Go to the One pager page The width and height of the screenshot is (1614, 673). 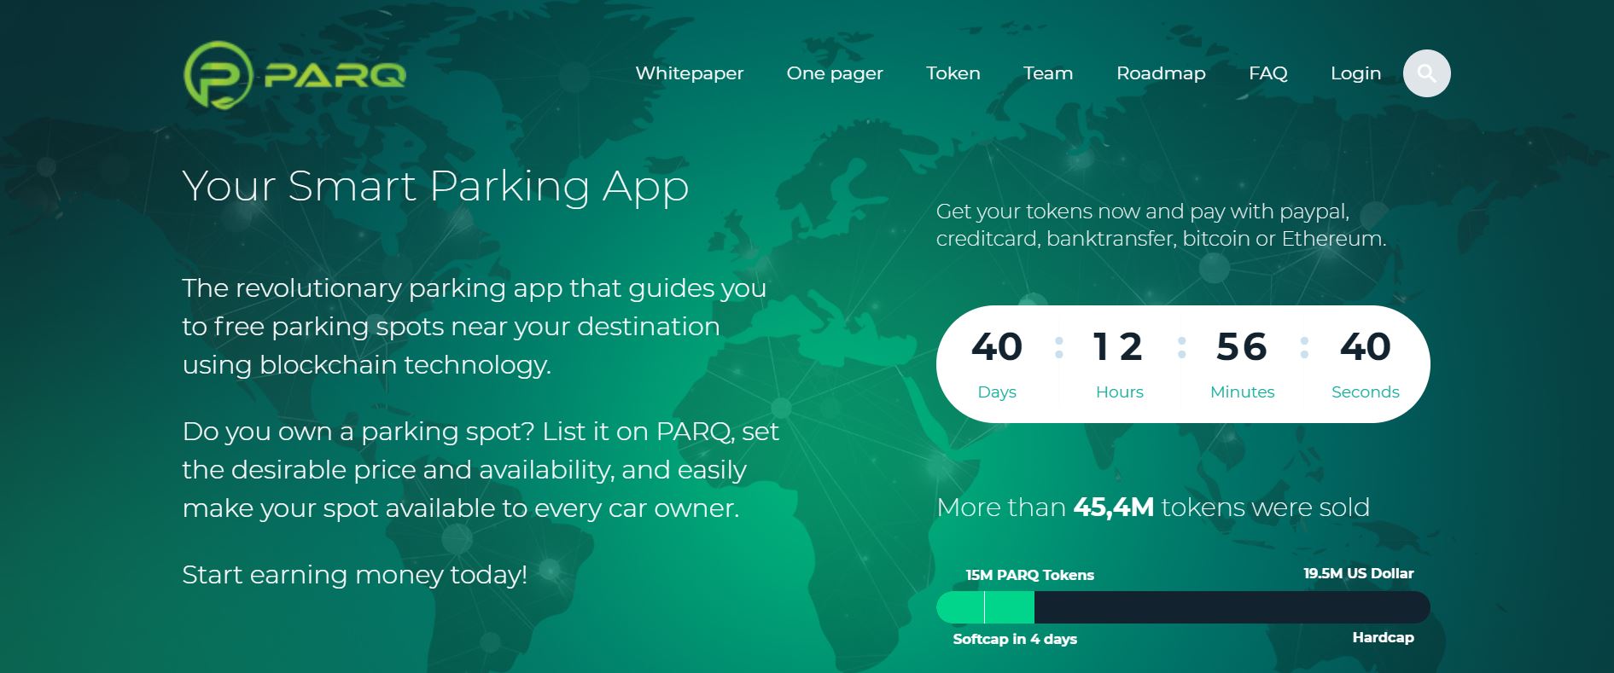point(835,73)
